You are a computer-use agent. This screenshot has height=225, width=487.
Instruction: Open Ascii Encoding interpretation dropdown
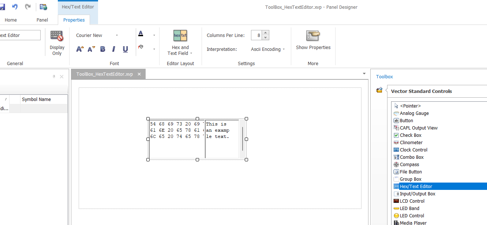pyautogui.click(x=268, y=49)
